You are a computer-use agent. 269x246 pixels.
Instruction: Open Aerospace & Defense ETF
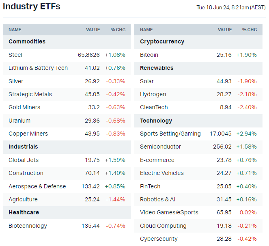pyautogui.click(x=37, y=186)
